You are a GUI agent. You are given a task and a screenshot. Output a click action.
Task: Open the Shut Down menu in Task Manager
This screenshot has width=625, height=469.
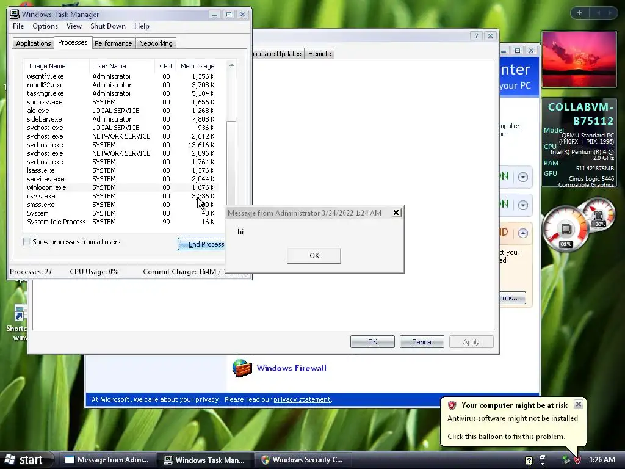tap(107, 26)
